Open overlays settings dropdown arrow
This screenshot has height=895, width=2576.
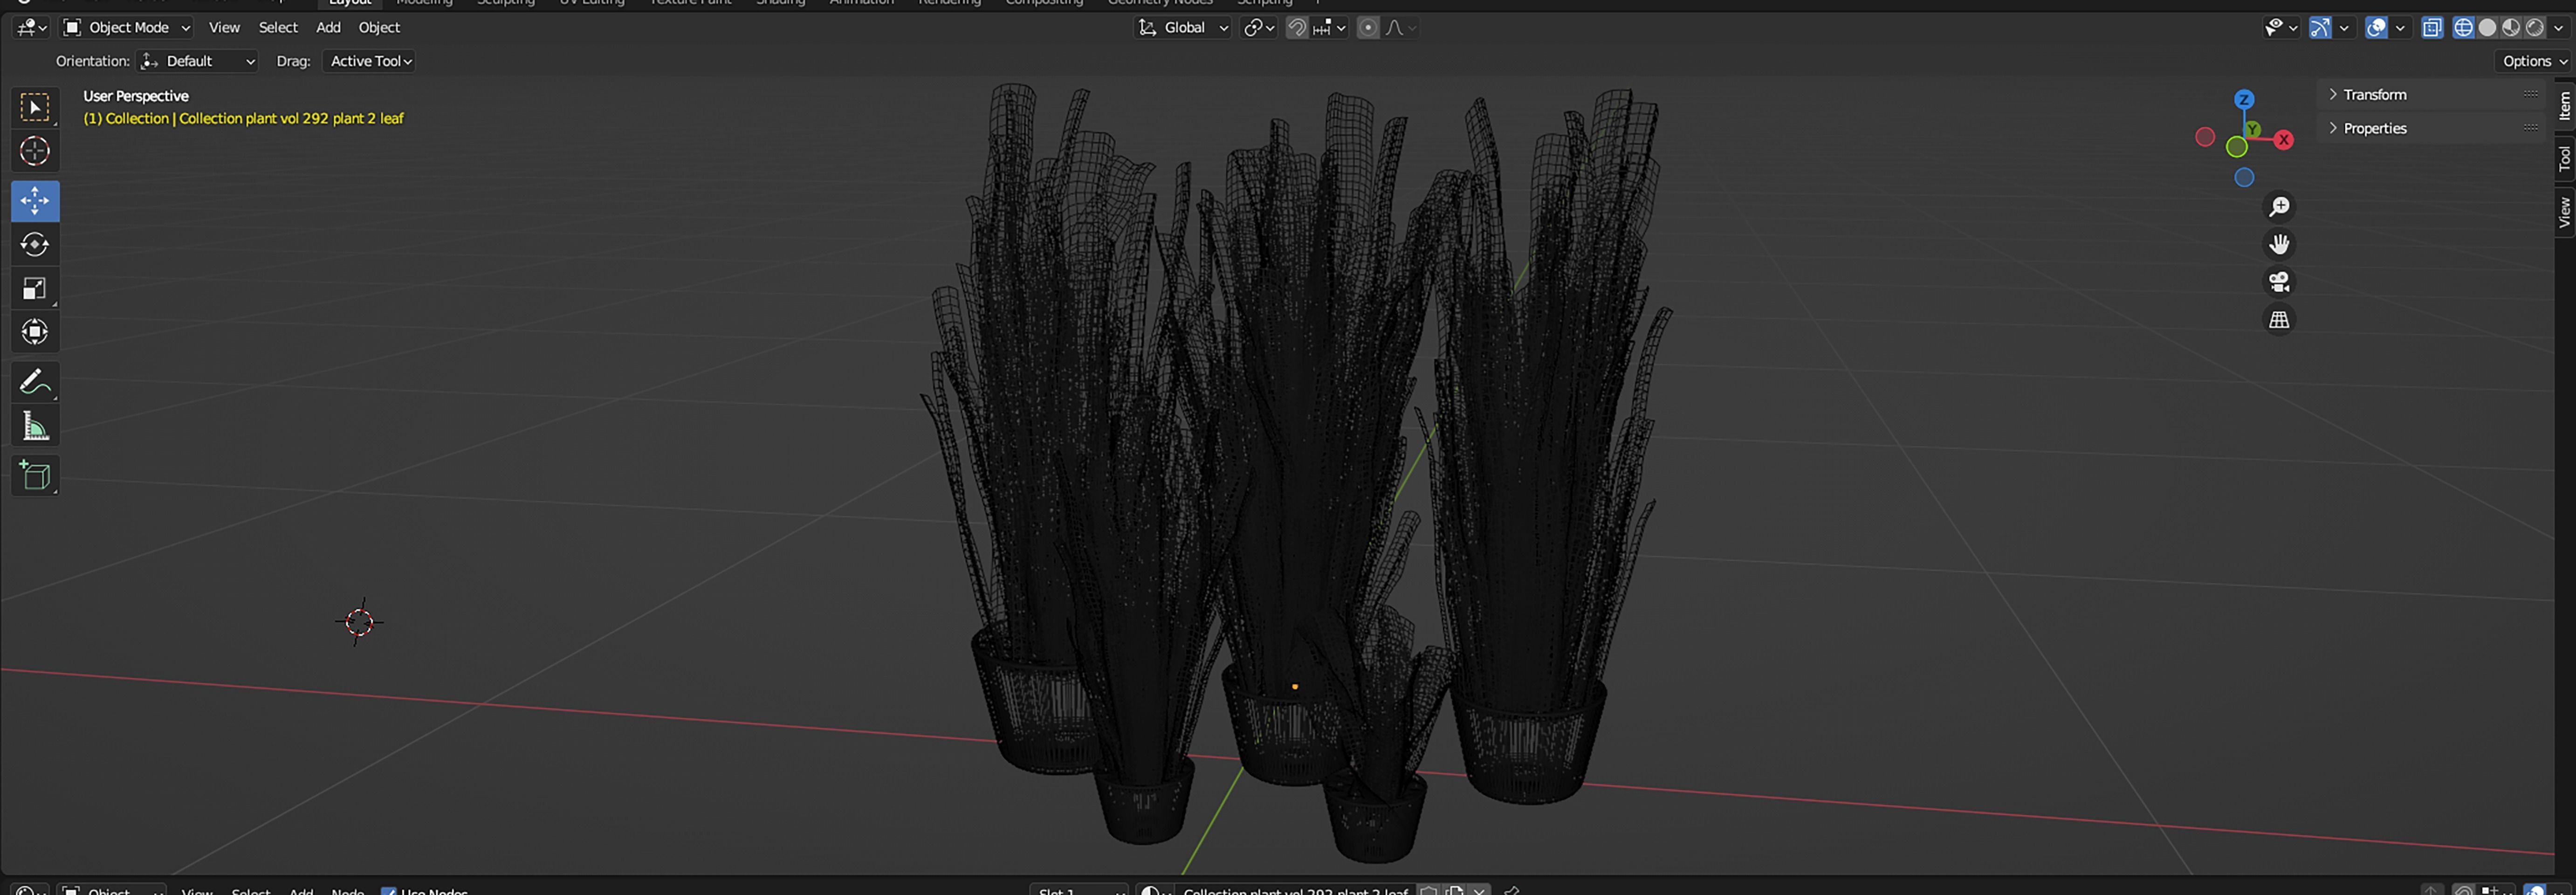[2400, 28]
